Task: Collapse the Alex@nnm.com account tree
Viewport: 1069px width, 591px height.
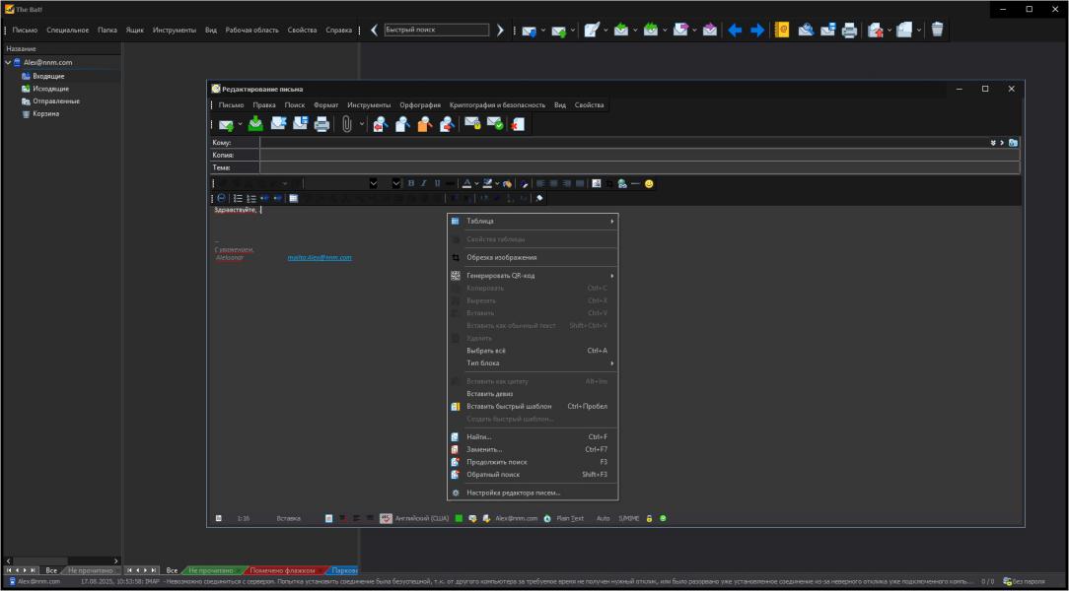Action: (x=8, y=63)
